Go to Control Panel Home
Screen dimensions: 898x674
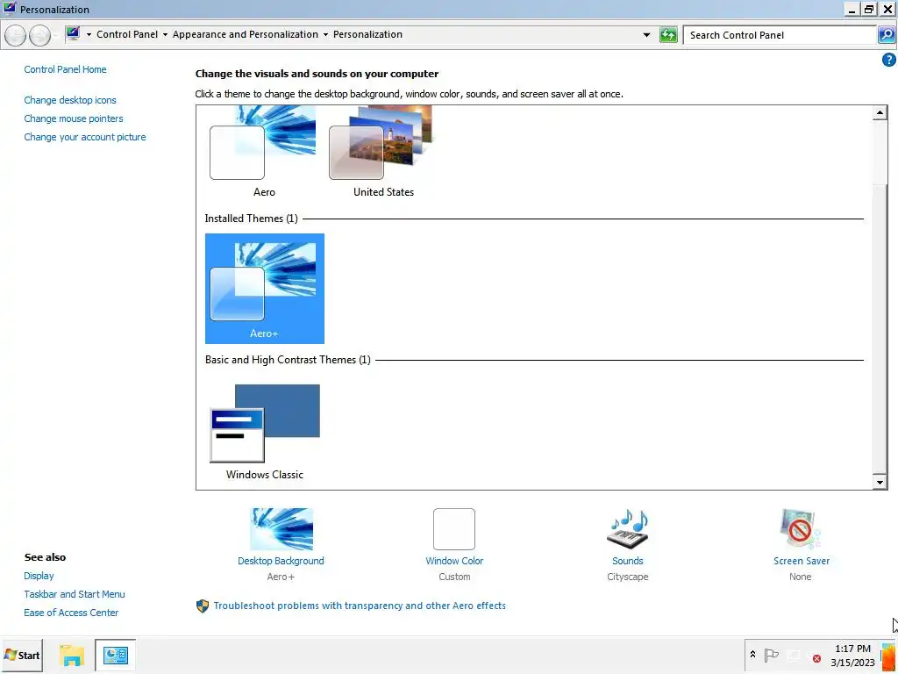click(x=65, y=69)
